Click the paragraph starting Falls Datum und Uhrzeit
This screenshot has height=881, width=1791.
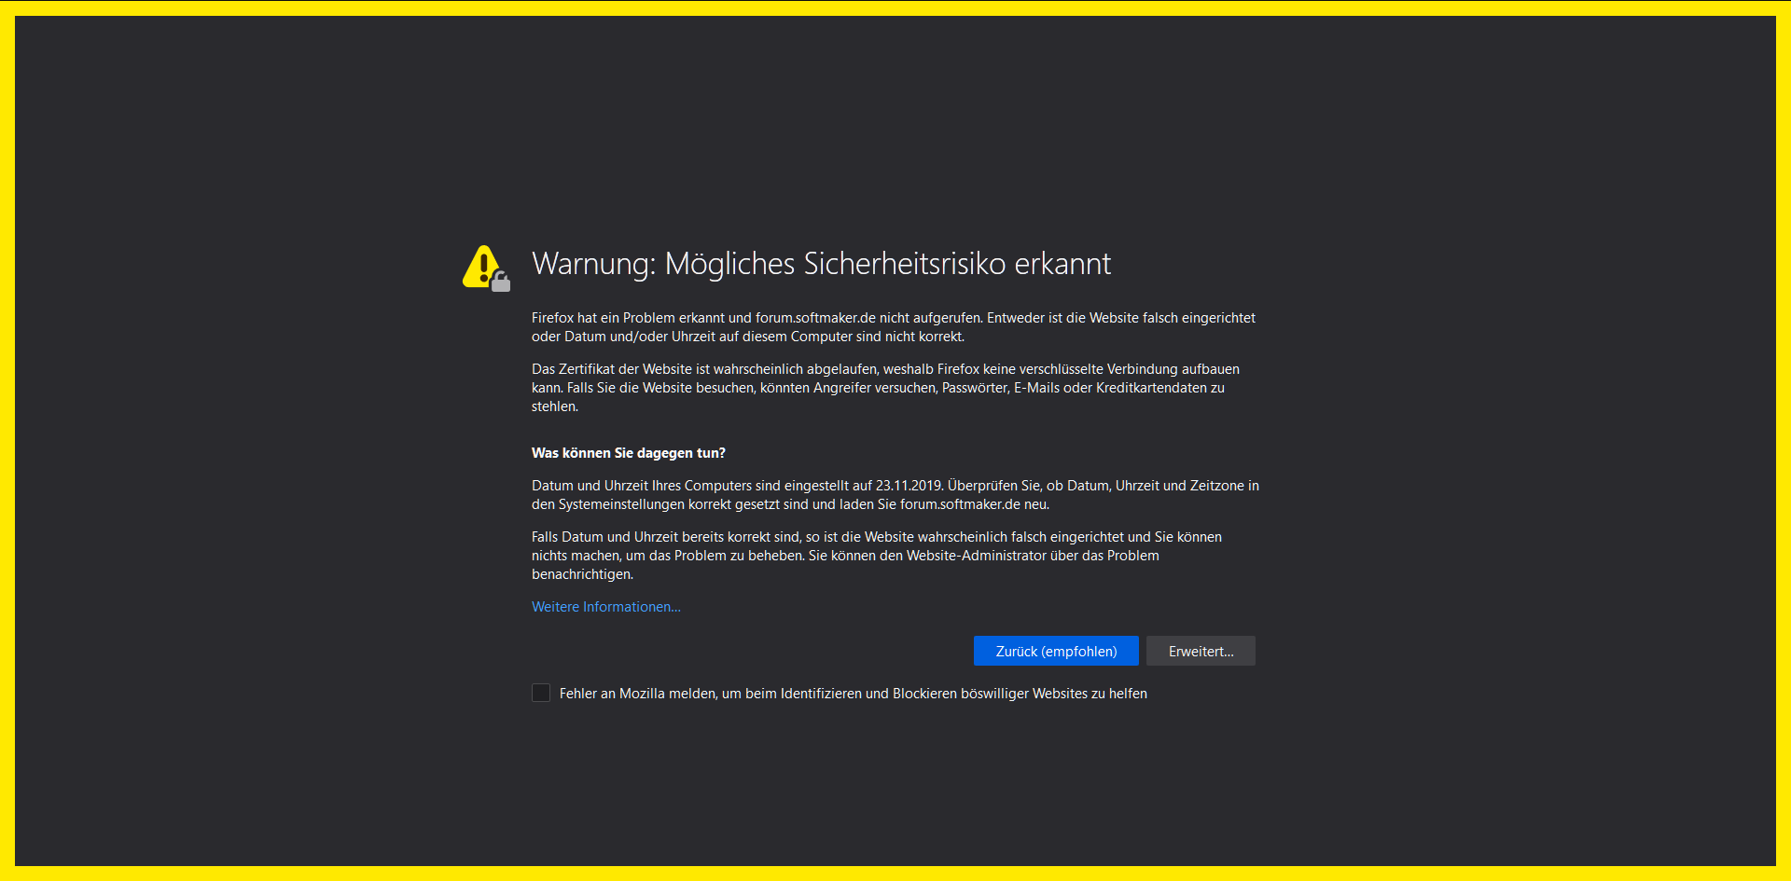click(x=877, y=556)
